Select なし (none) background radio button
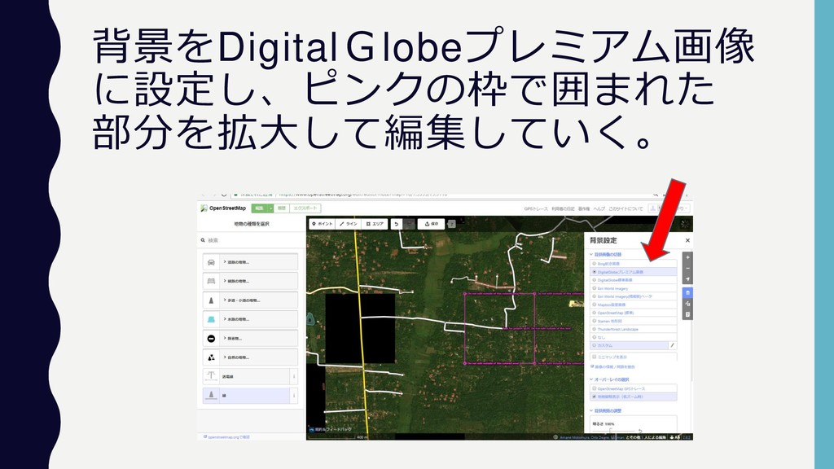Image resolution: width=834 pixels, height=469 pixels. [x=594, y=337]
